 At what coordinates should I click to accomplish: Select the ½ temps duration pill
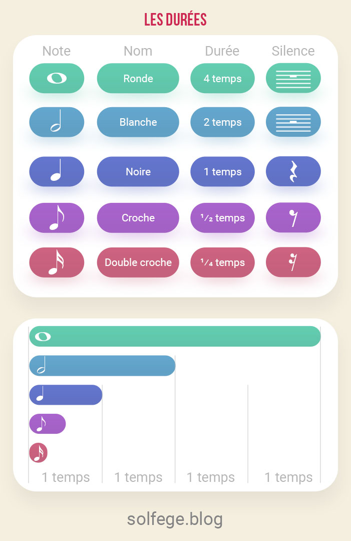click(222, 218)
